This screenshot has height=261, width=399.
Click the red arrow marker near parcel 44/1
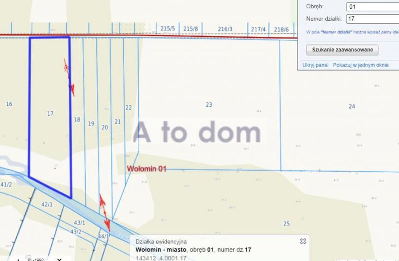click(105, 213)
